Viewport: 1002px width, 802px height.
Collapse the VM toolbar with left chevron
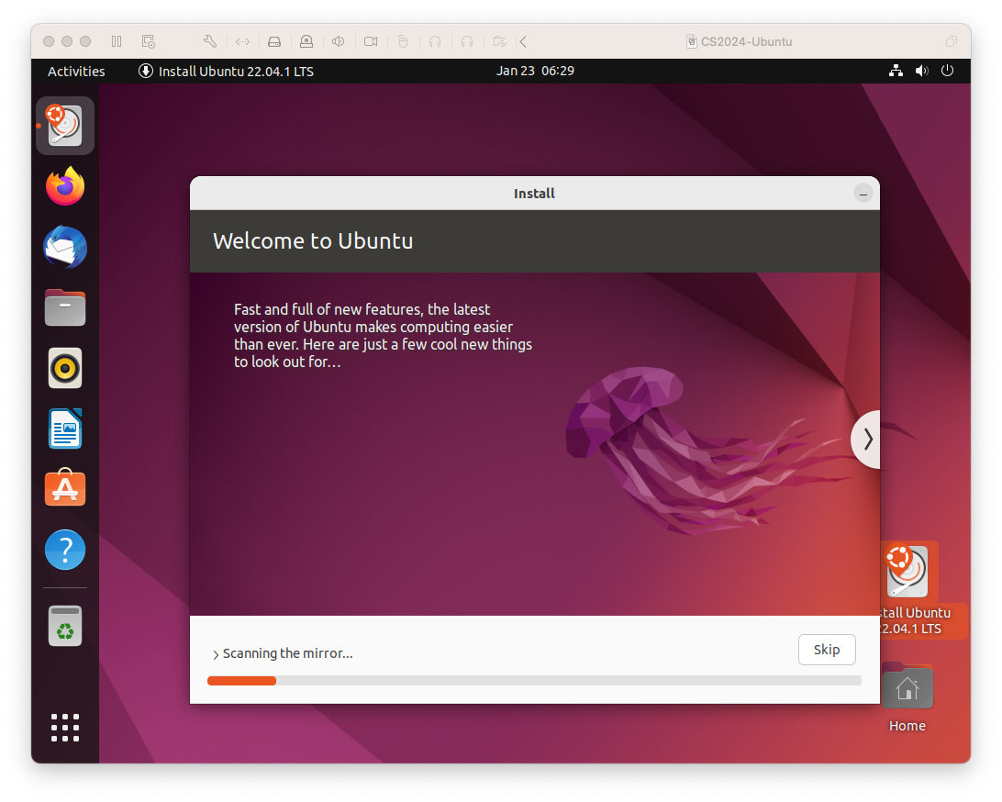pos(523,41)
